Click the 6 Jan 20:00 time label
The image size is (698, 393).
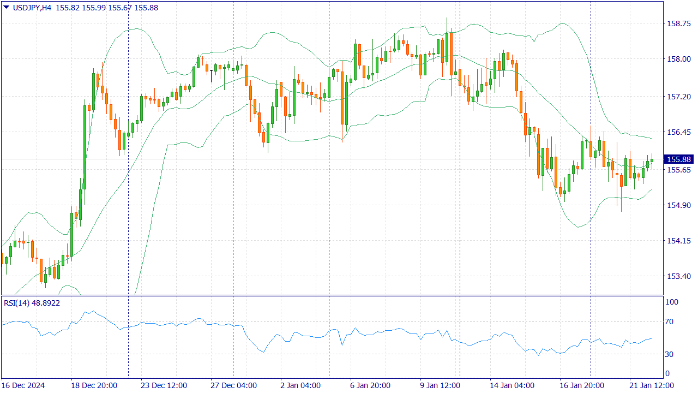[370, 385]
